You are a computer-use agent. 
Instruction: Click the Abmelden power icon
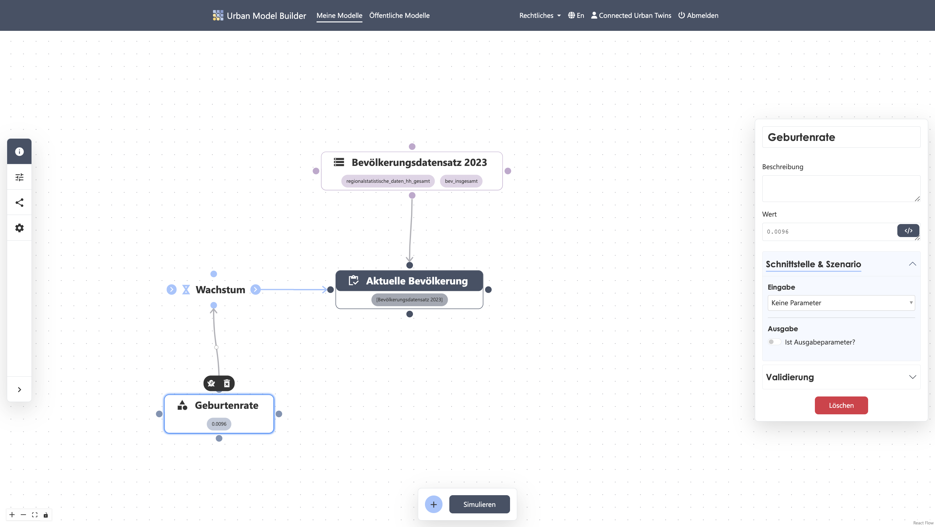(682, 15)
